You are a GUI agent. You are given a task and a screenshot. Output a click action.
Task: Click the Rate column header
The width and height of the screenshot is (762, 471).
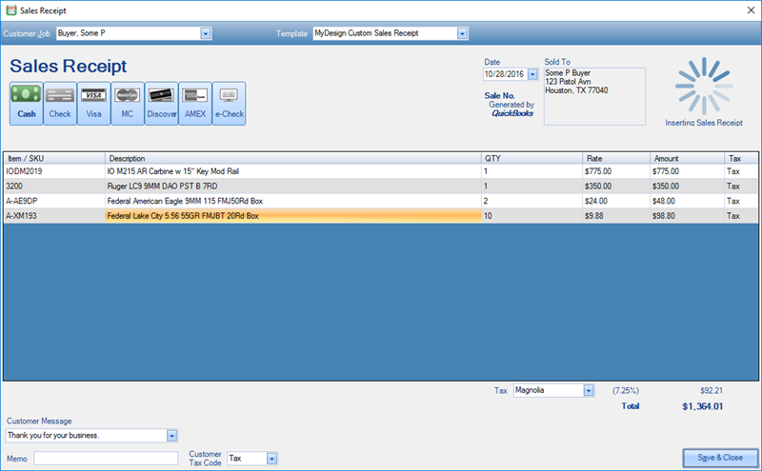pyautogui.click(x=616, y=158)
